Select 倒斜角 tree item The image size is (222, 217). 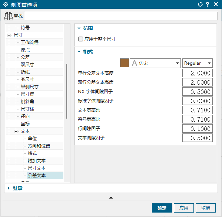tap(27, 102)
